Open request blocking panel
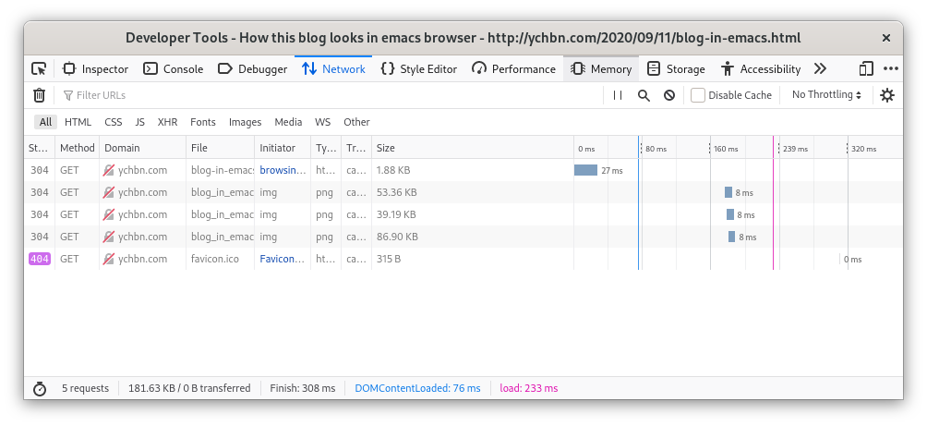Viewport: 927px width, 426px height. click(x=668, y=95)
